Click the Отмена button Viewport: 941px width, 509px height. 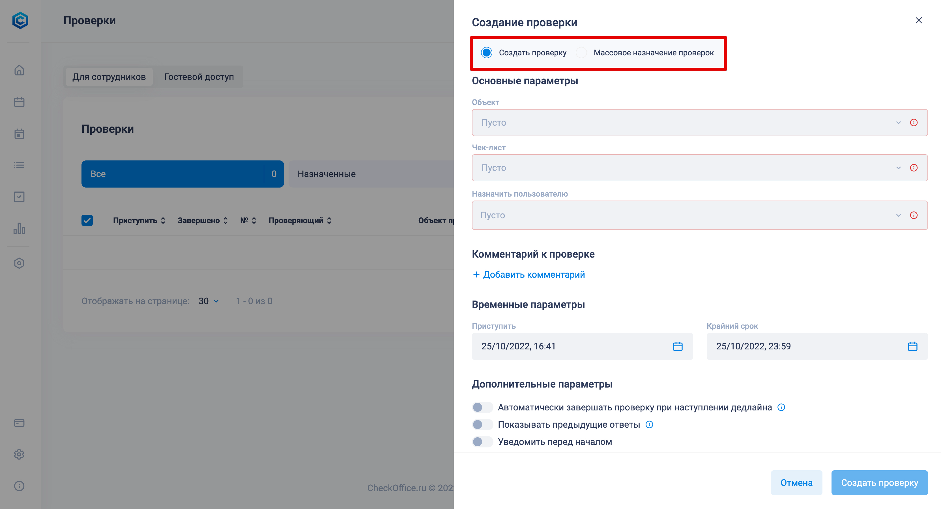pos(796,483)
